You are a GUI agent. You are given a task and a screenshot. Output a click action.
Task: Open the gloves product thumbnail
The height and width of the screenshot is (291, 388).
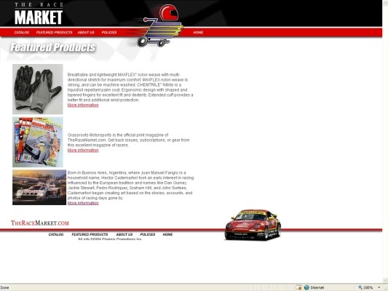coord(38,89)
